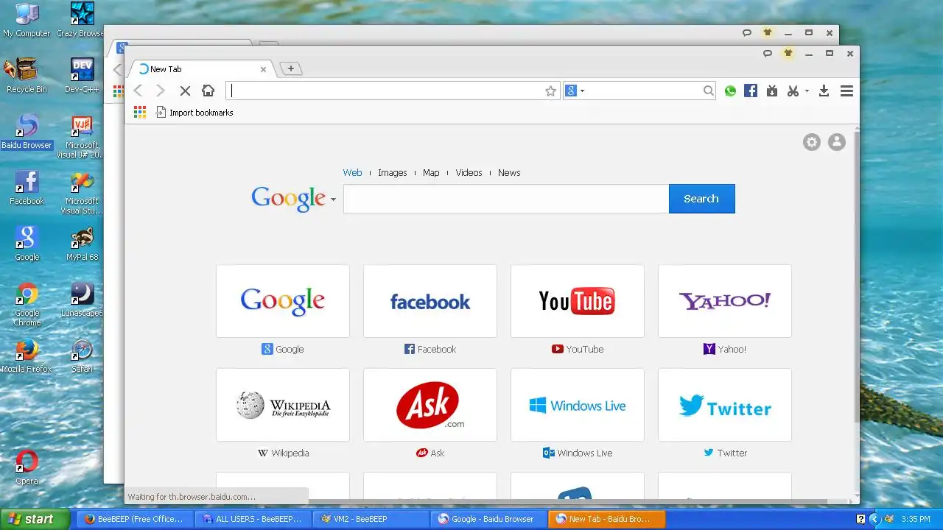Click the Yahoo! label under tile

point(732,349)
